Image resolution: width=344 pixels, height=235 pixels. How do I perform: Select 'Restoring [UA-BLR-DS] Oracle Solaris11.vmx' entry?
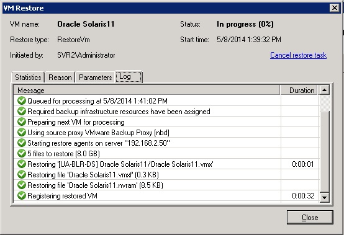tap(166, 164)
